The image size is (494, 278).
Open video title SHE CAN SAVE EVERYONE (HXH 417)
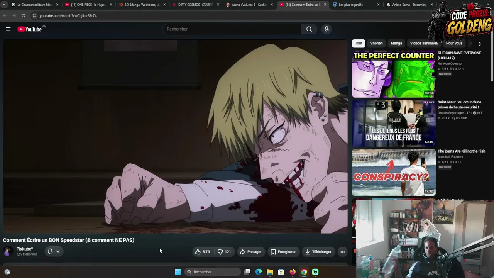[459, 55]
